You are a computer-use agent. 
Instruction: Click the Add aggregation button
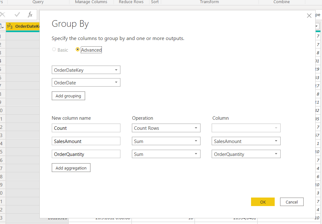tap(71, 168)
